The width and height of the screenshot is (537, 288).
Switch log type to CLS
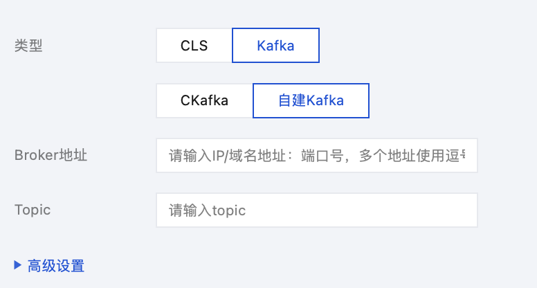click(194, 46)
